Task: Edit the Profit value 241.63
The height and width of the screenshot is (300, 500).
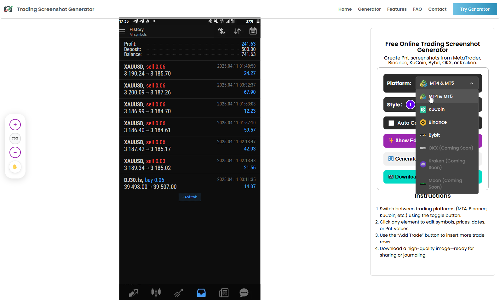Action: click(x=248, y=44)
